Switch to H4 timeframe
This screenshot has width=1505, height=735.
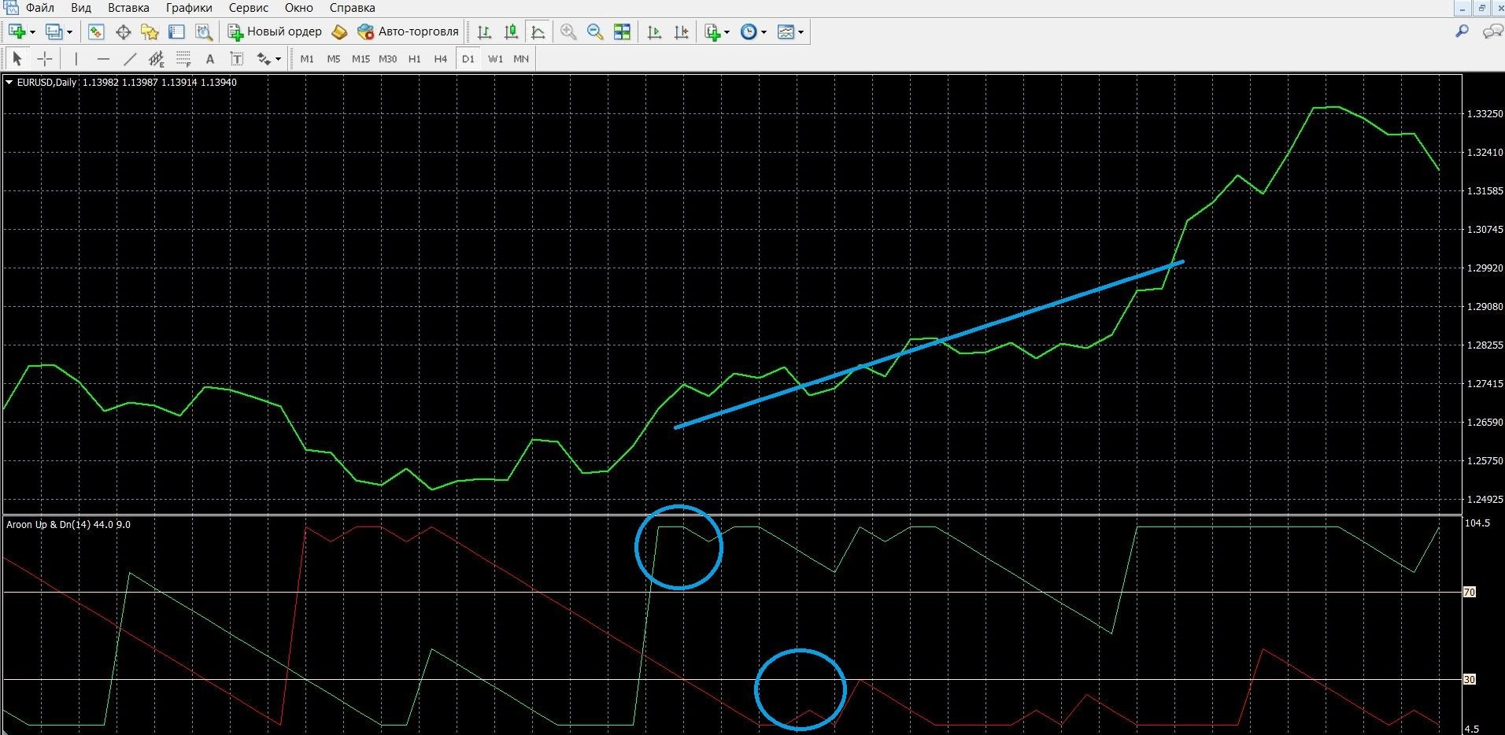tap(441, 59)
